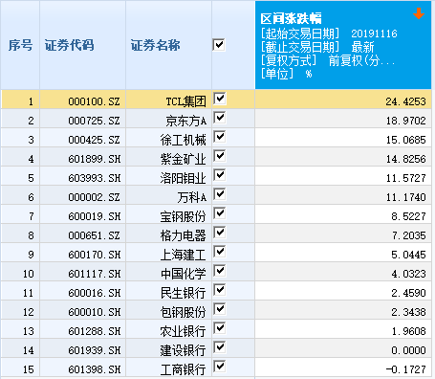This screenshot has height=379, width=435.
Task: Select row number 13
Action: (29, 331)
